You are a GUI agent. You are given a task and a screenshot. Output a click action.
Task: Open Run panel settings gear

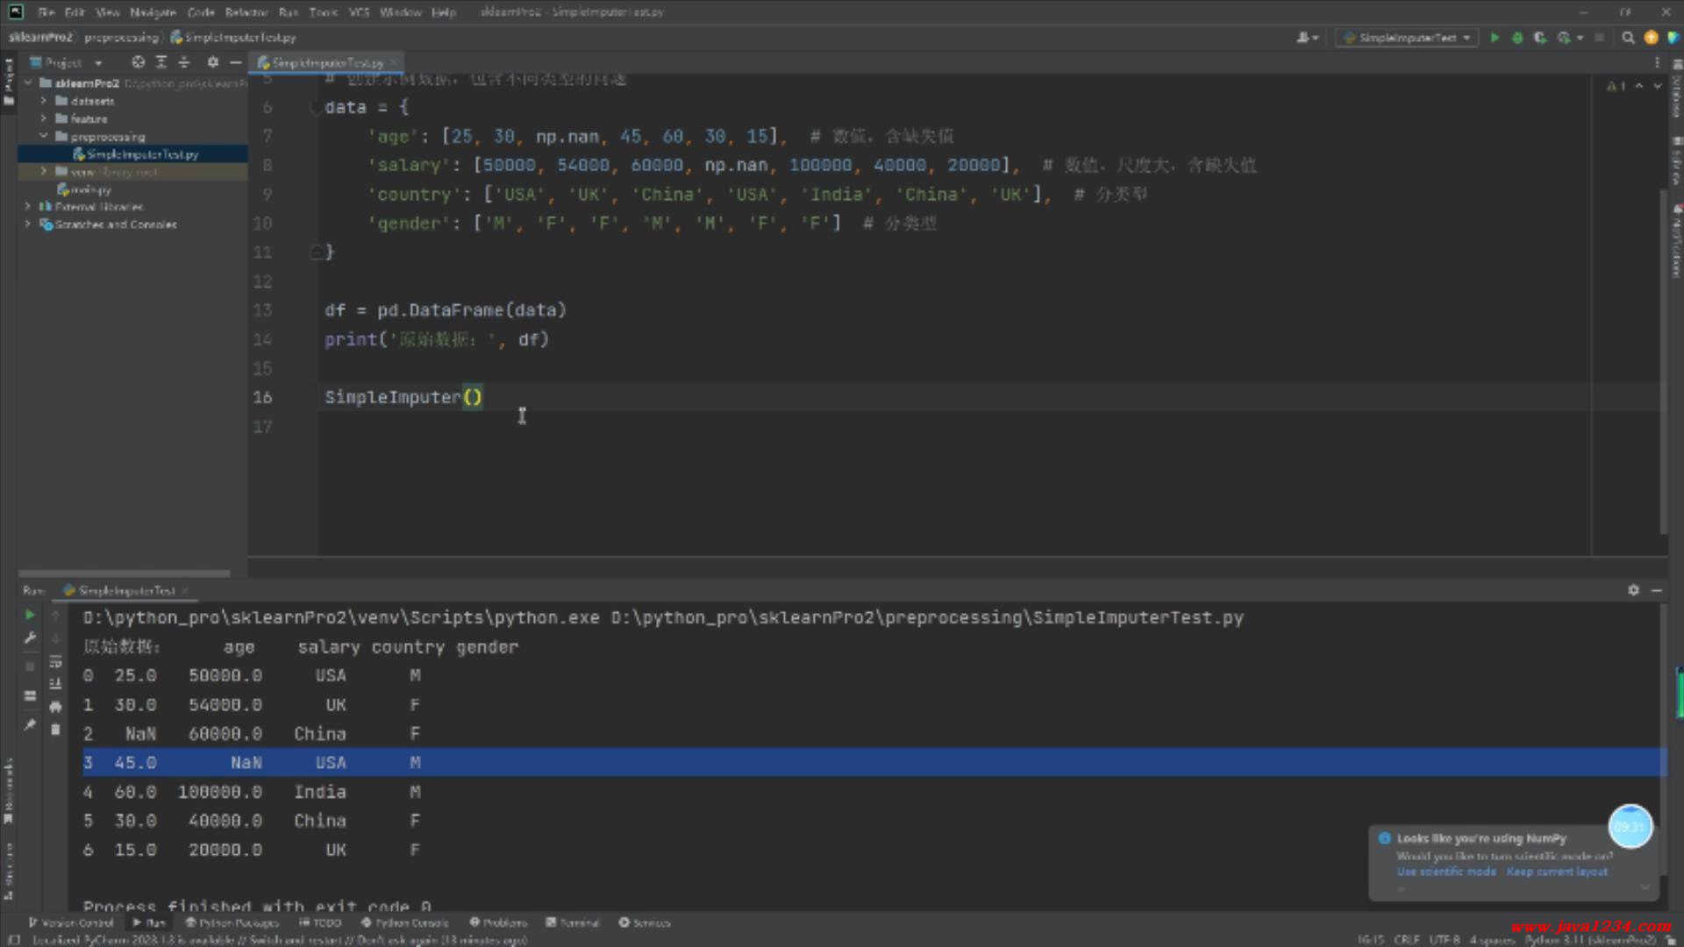coord(1633,590)
